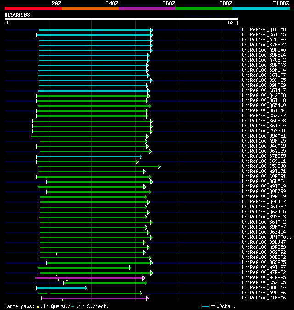Click the red 20% identity legend segment

(x=33, y=8)
